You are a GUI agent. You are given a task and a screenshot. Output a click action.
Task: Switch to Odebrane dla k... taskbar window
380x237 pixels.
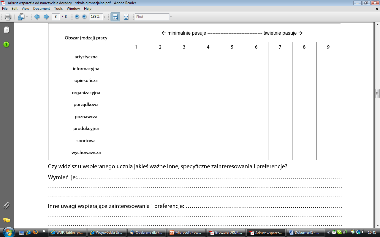tap(147, 233)
